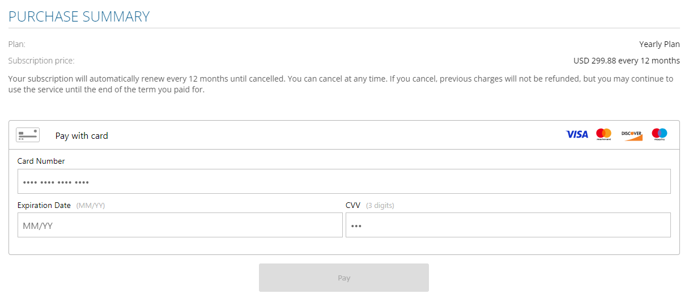Click the '(3 digits)' hint text
693x302 pixels.
point(380,205)
